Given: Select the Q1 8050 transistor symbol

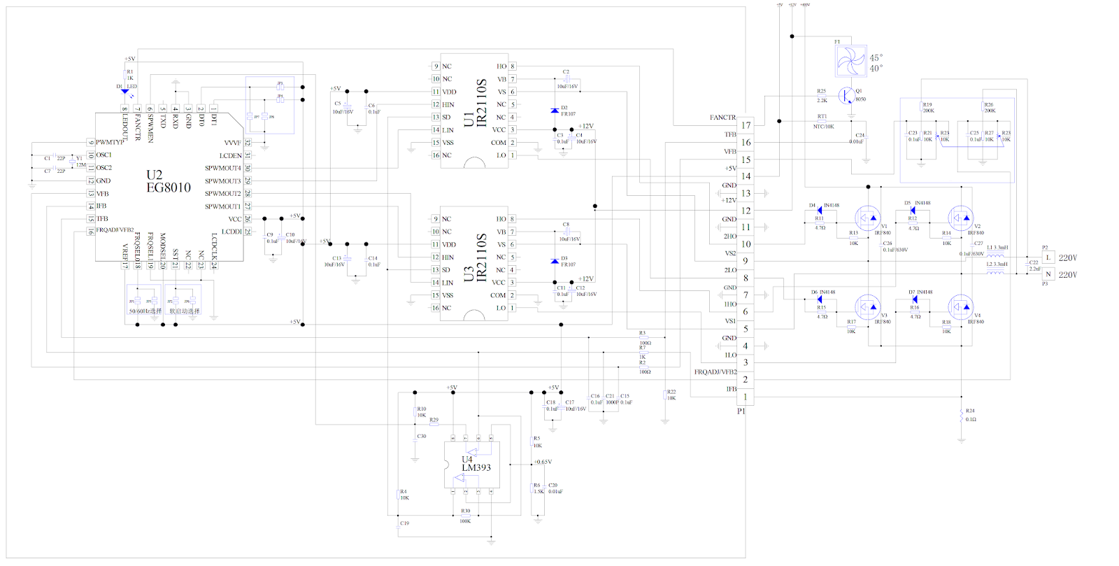Looking at the screenshot, I should tap(849, 95).
